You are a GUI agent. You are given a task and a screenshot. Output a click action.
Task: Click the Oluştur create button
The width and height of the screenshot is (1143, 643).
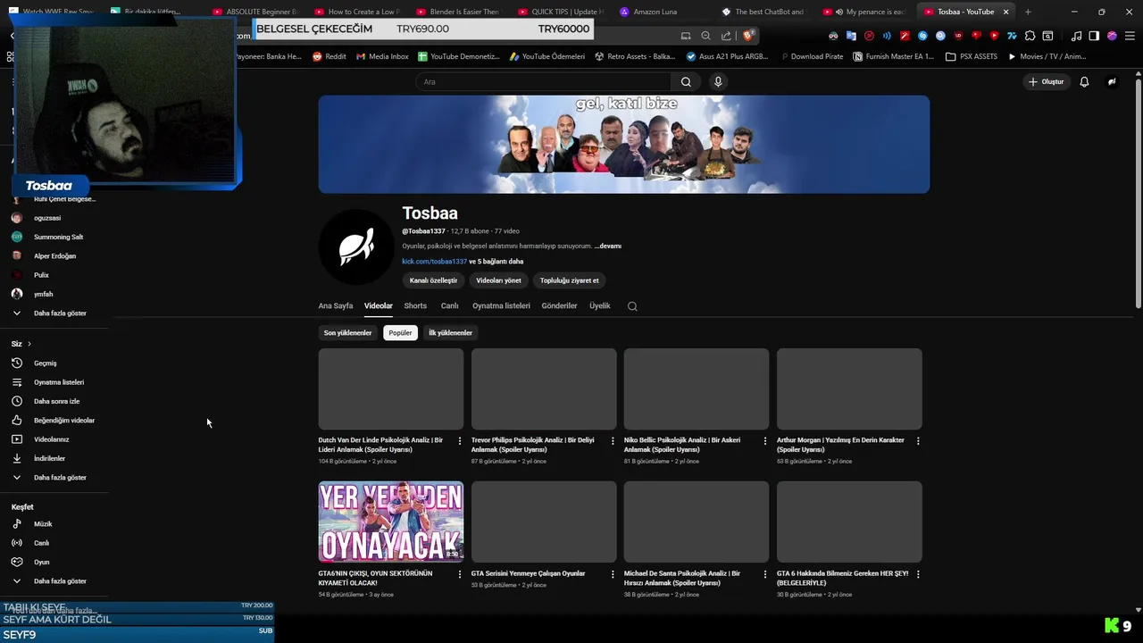click(1047, 81)
